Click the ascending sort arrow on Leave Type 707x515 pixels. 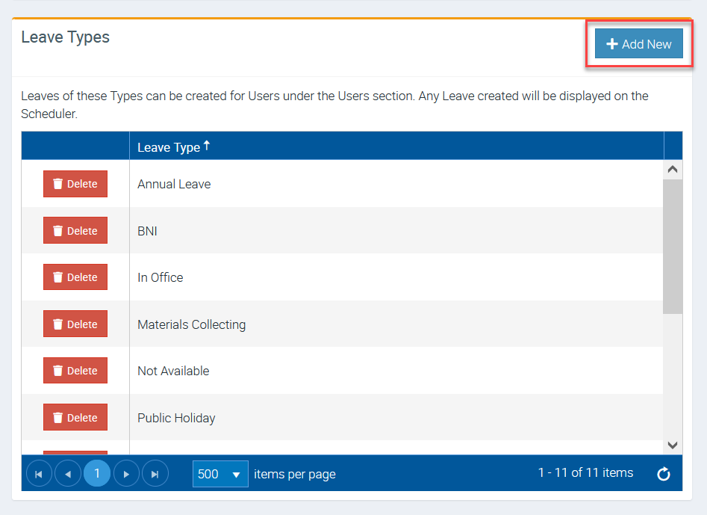click(207, 145)
